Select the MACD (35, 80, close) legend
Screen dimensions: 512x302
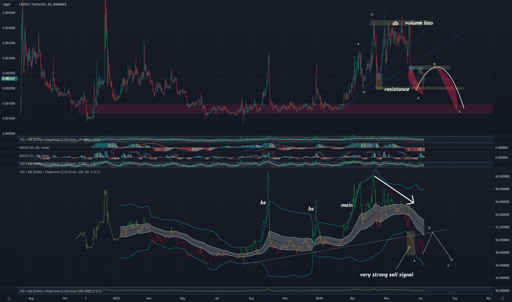tap(34, 148)
